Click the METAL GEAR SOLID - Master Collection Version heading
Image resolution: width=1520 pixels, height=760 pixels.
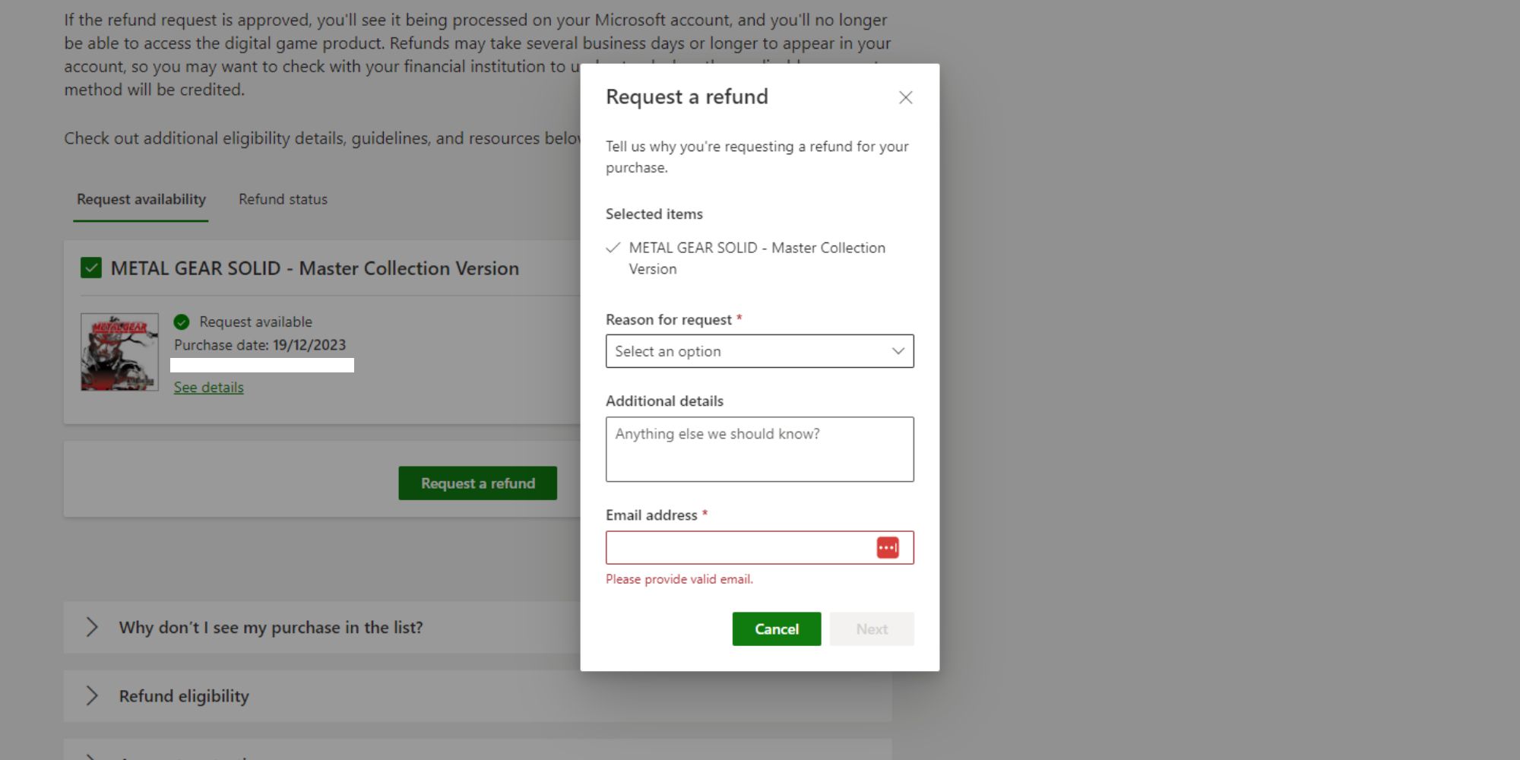(x=315, y=268)
